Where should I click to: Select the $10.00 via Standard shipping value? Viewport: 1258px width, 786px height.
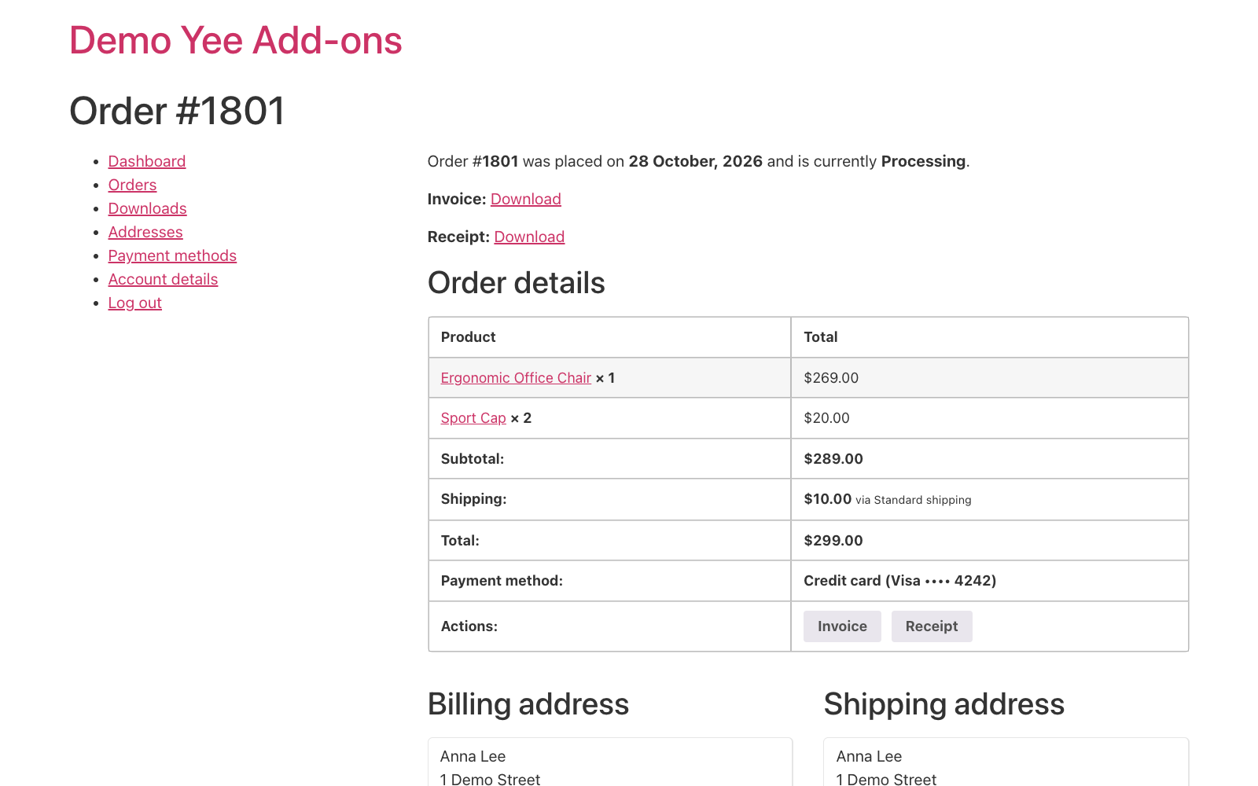click(x=888, y=499)
